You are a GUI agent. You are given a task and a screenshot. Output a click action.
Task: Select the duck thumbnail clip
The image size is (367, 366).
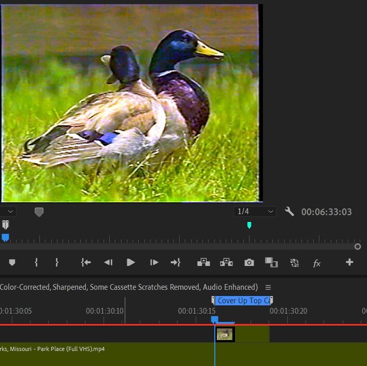tap(225, 334)
